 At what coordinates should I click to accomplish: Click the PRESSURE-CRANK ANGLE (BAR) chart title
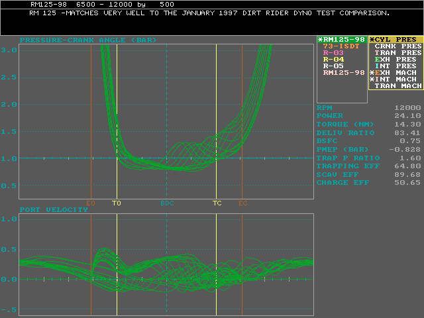88,40
